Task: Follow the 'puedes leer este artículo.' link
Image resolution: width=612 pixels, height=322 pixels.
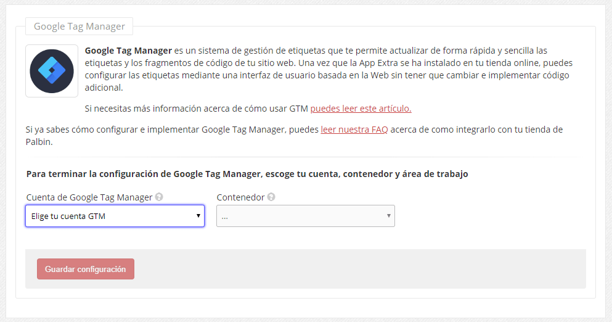Action: [x=361, y=108]
